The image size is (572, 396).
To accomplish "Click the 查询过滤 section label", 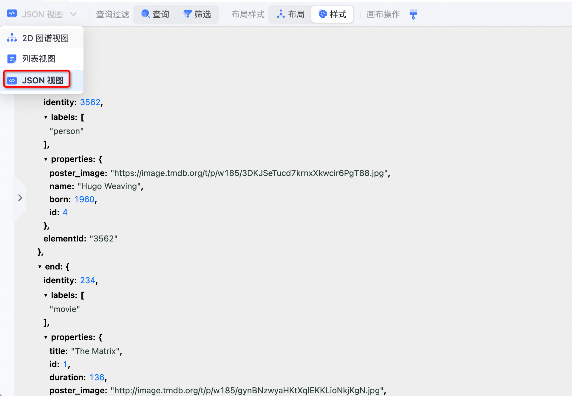I will click(112, 14).
